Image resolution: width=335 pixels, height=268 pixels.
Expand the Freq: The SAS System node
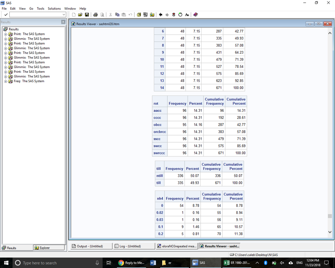(6, 81)
